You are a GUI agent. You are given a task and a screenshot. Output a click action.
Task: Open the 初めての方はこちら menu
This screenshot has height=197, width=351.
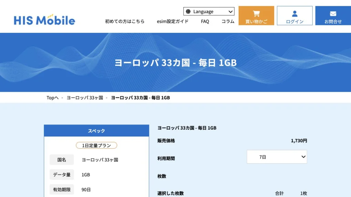[x=125, y=22]
